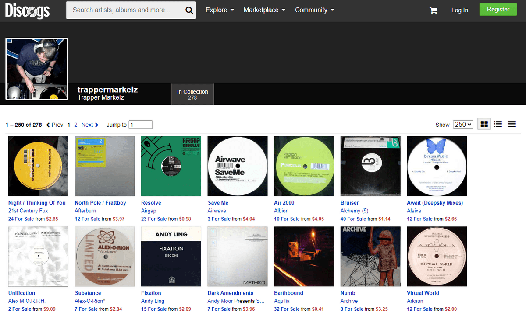The image size is (526, 316).
Task: Switch to detailed list view
Action: coord(498,125)
